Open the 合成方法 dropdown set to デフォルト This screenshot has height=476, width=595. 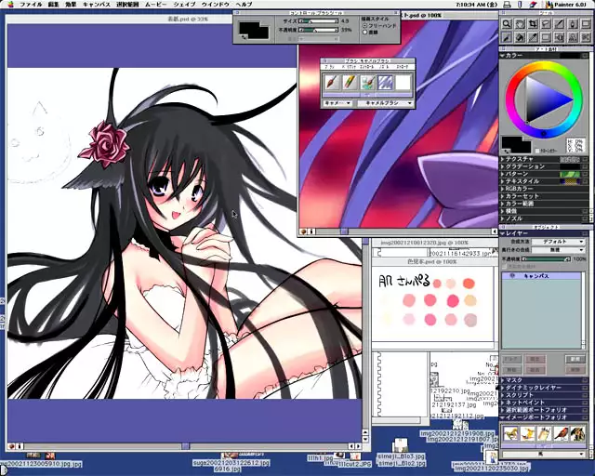(558, 241)
